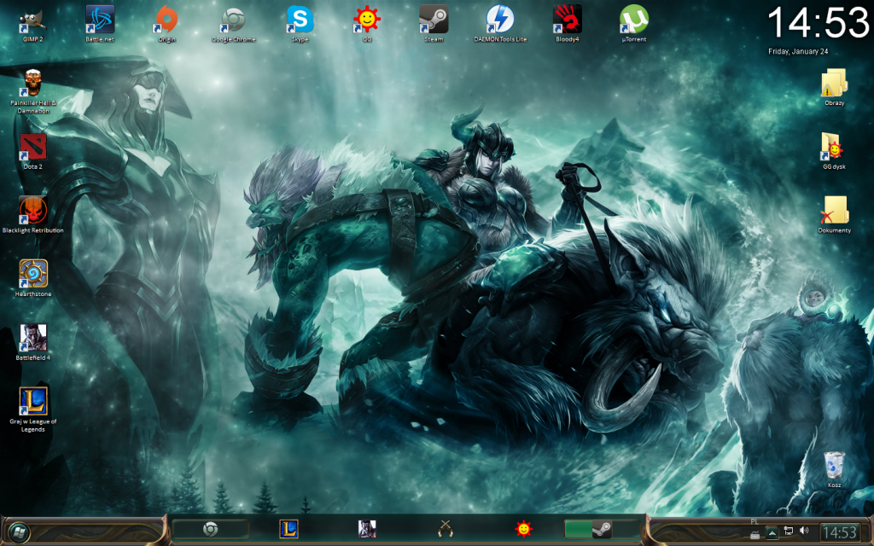Click the large 14:53 desktop clock widget

[818, 23]
